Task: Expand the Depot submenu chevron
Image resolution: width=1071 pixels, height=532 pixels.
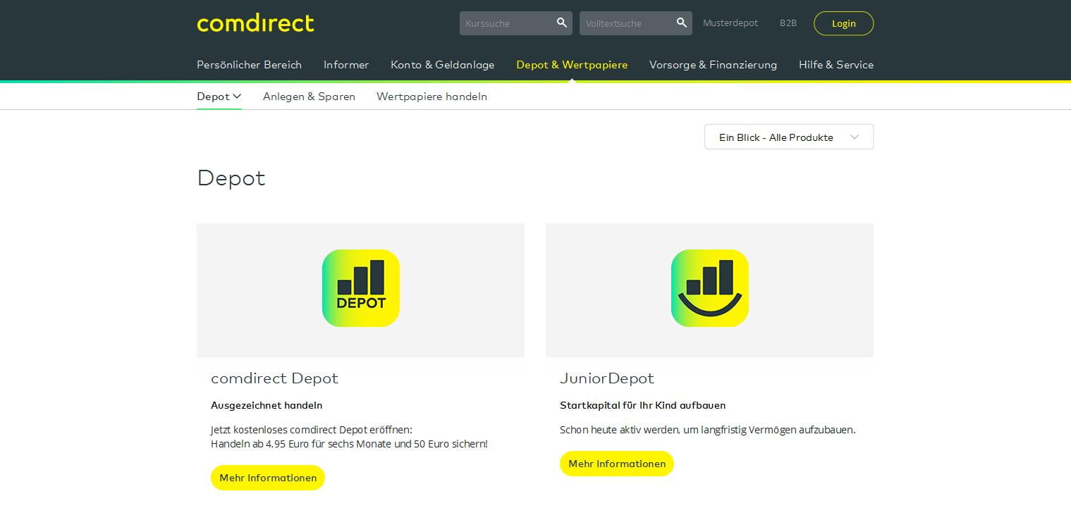Action: pyautogui.click(x=237, y=97)
